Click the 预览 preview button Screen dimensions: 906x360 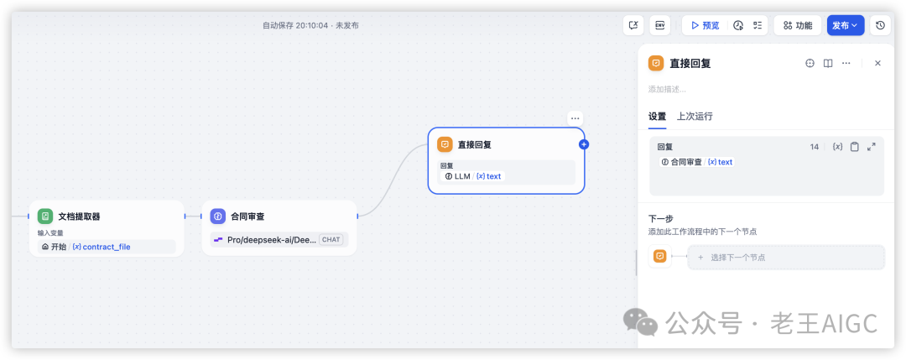tap(705, 25)
